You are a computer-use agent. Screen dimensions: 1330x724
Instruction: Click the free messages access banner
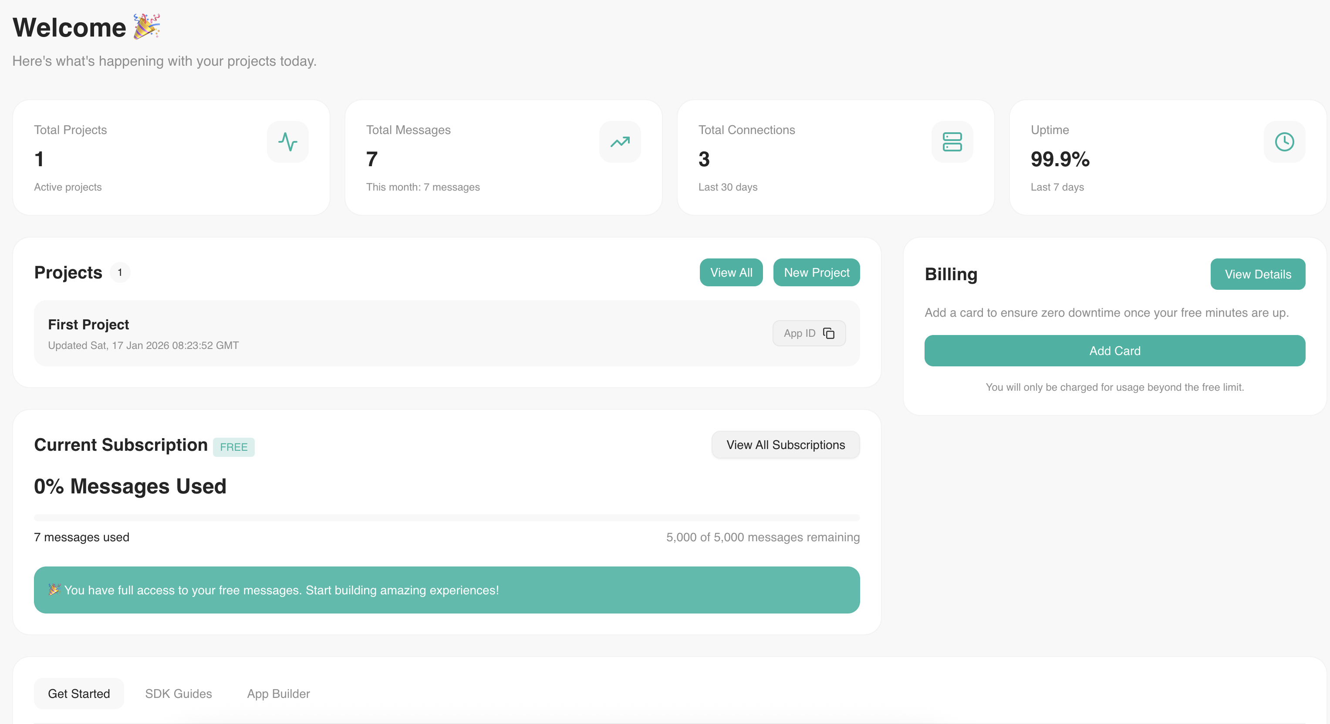[x=447, y=590]
